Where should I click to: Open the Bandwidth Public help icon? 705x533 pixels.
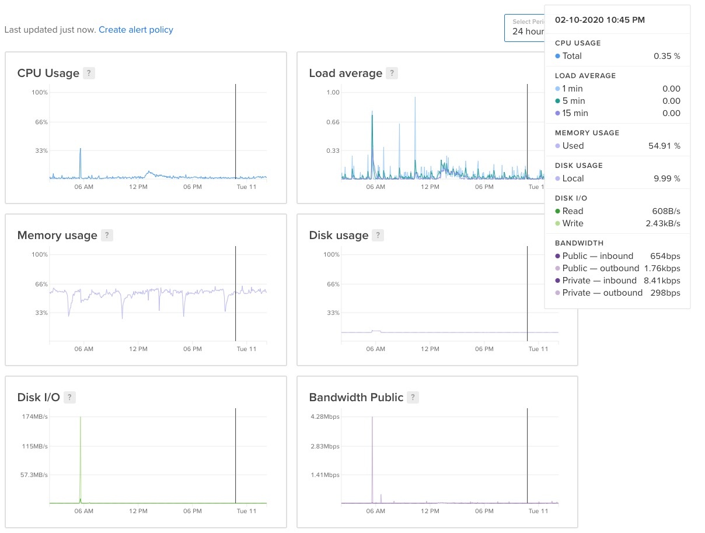[x=413, y=397]
